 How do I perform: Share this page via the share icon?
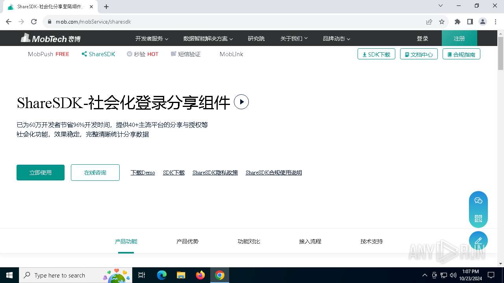(x=429, y=22)
